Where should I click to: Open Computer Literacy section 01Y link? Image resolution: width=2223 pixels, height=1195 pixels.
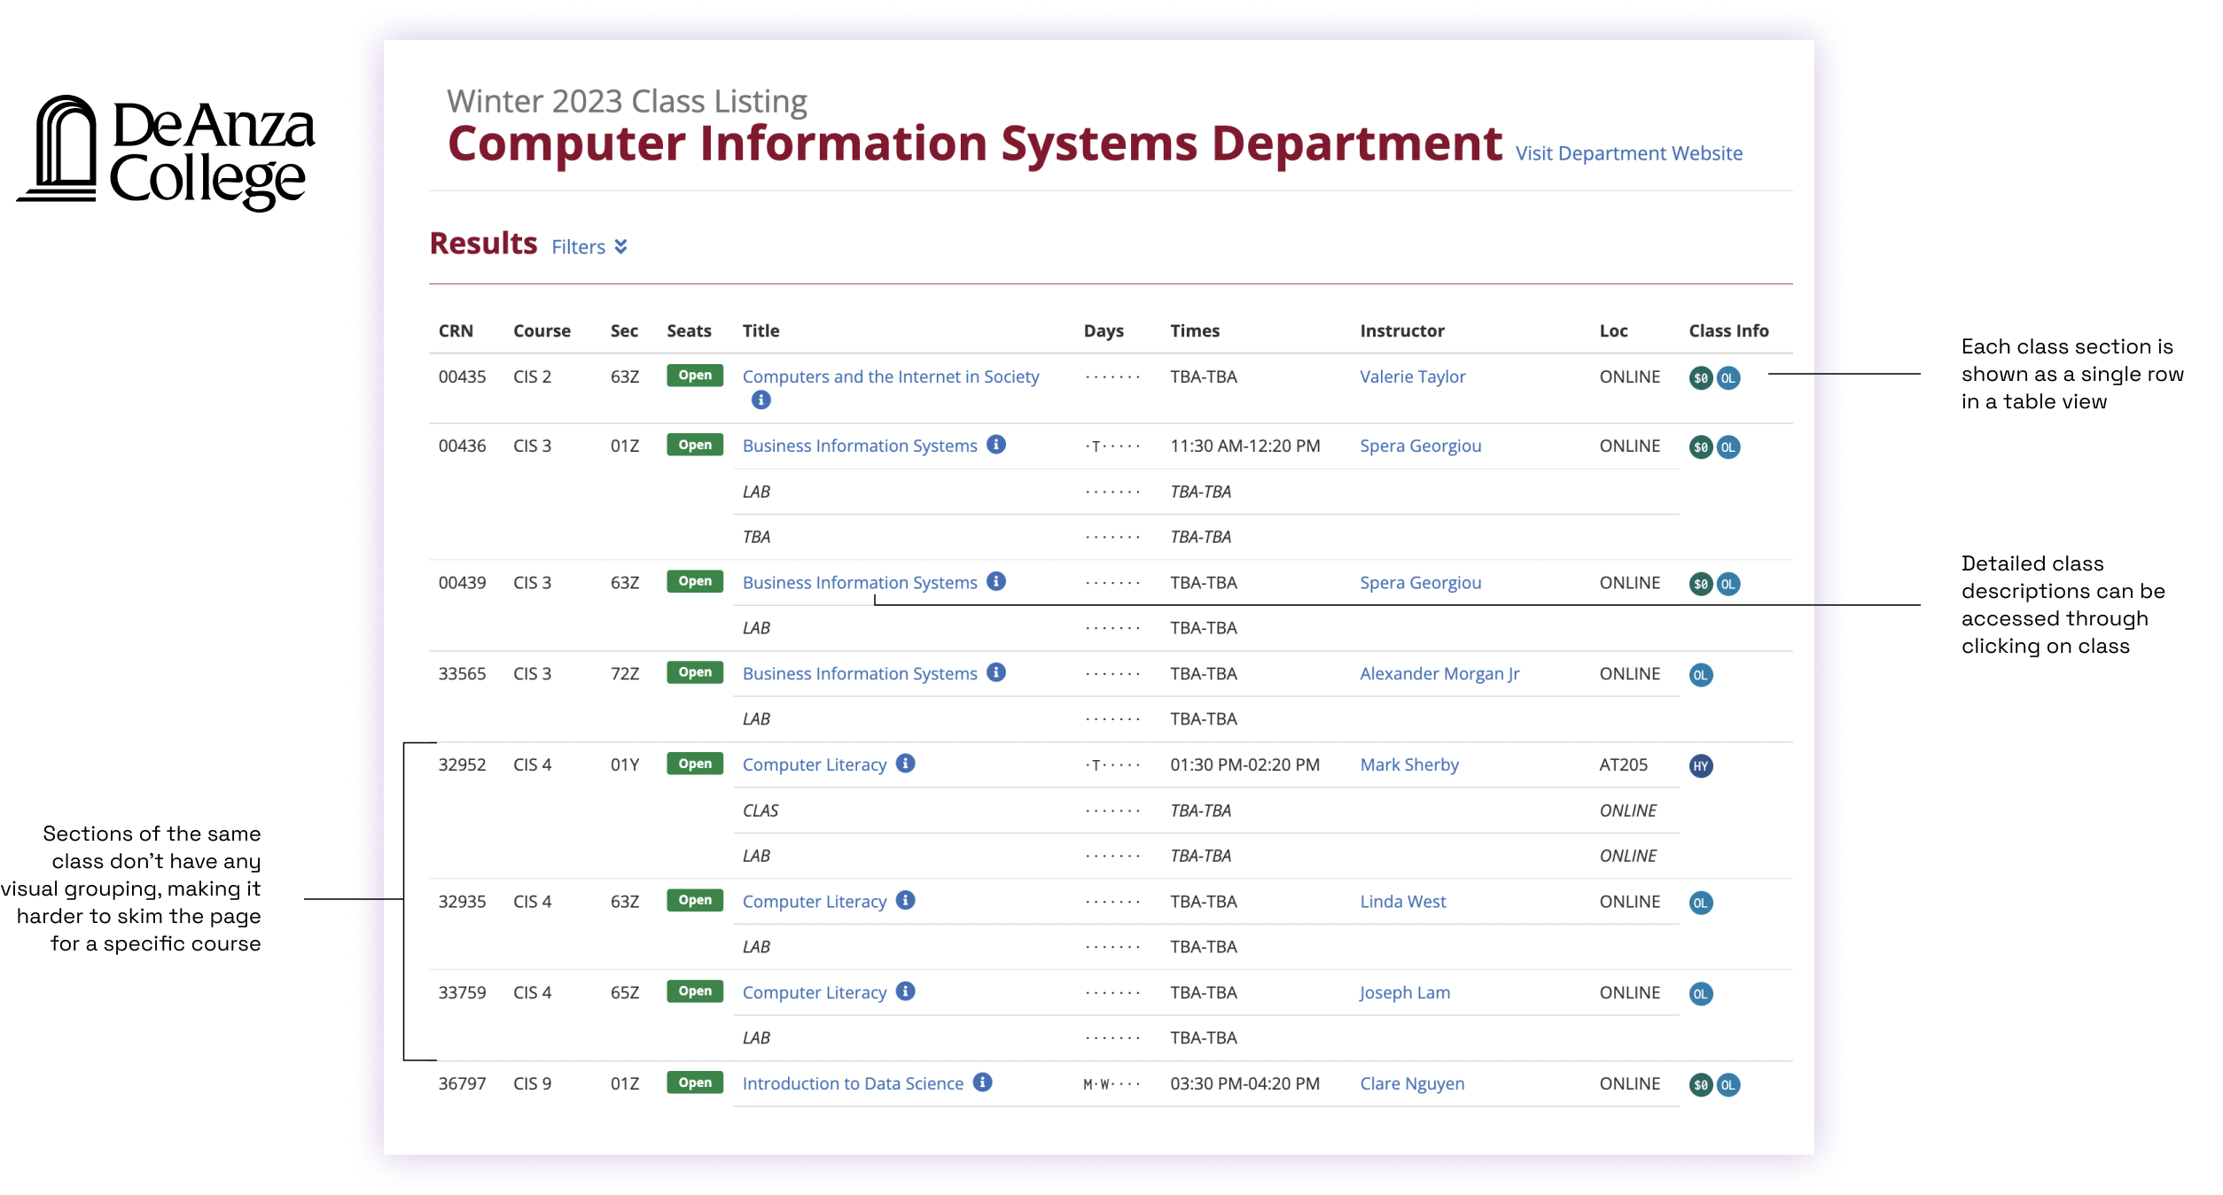pos(814,764)
